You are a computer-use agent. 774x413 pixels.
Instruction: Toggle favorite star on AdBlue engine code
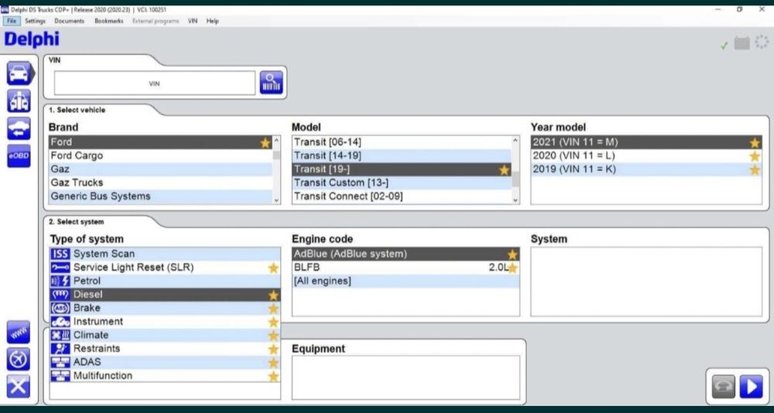tap(512, 254)
